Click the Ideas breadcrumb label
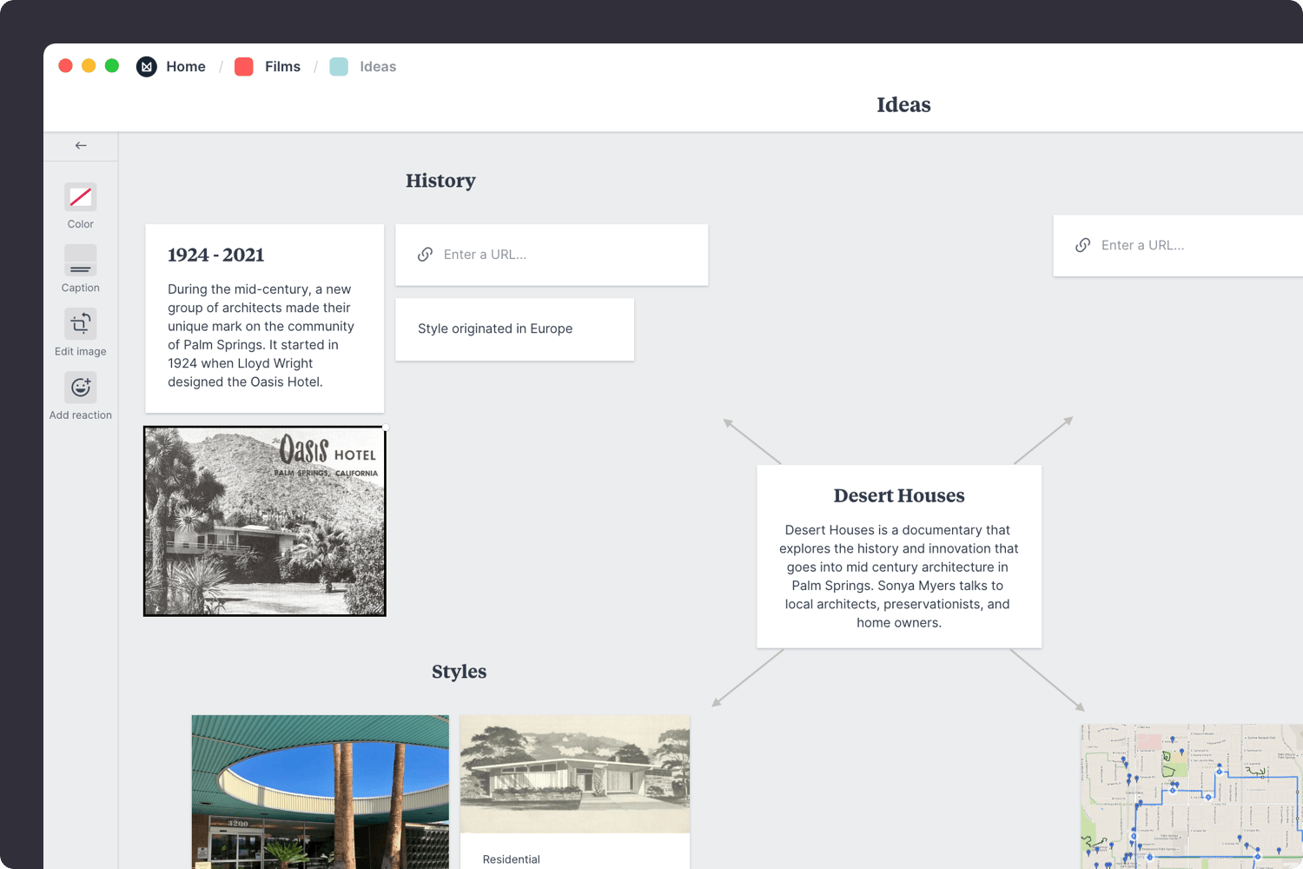The height and width of the screenshot is (869, 1303). [x=378, y=66]
